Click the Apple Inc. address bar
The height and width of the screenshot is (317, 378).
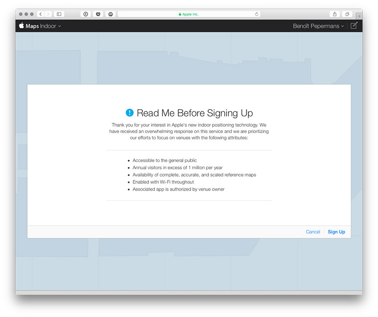189,14
